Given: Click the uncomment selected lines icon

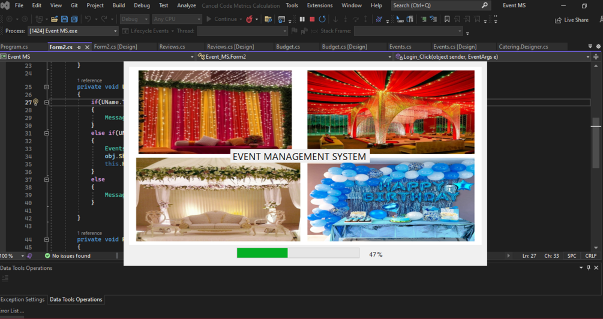Looking at the screenshot, I should [x=433, y=19].
